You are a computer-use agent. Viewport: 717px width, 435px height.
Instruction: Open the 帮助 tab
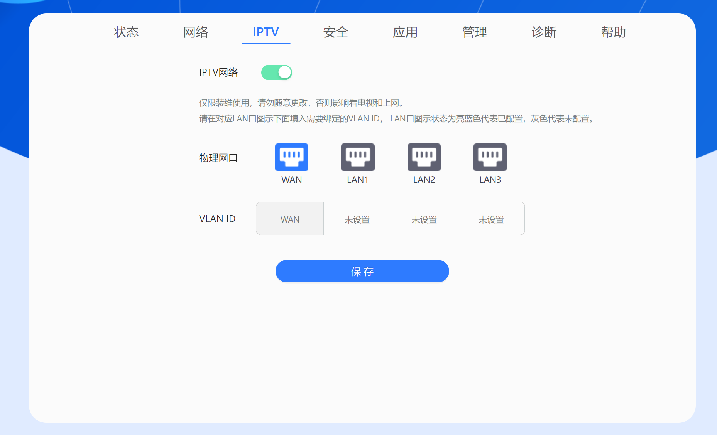[614, 32]
